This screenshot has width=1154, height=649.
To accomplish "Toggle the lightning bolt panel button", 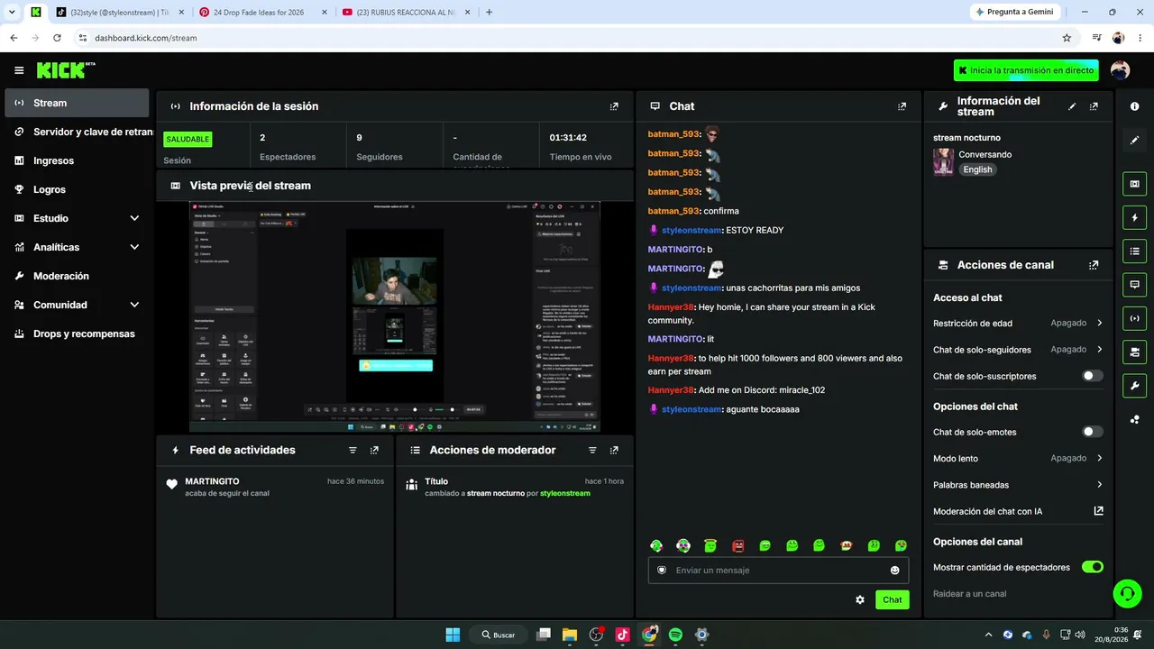I will coord(1134,217).
